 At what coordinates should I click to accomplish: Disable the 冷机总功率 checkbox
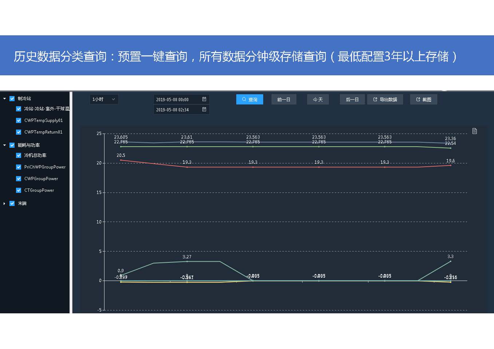[19, 155]
